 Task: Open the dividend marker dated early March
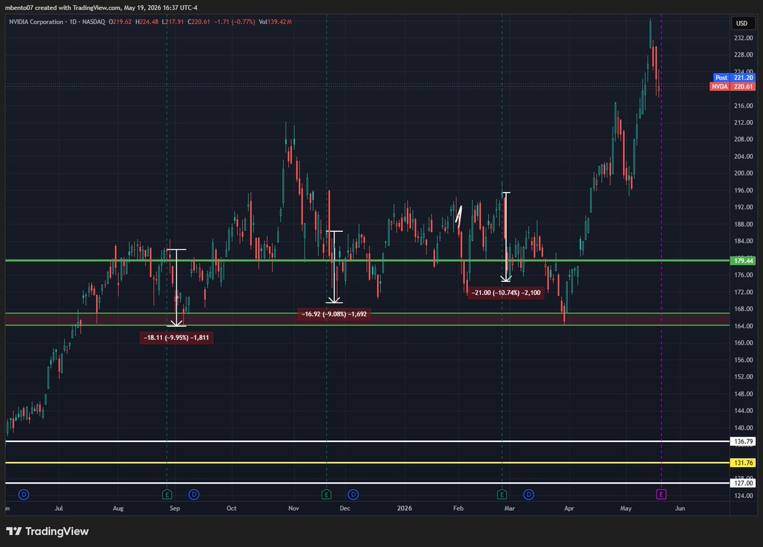528,494
